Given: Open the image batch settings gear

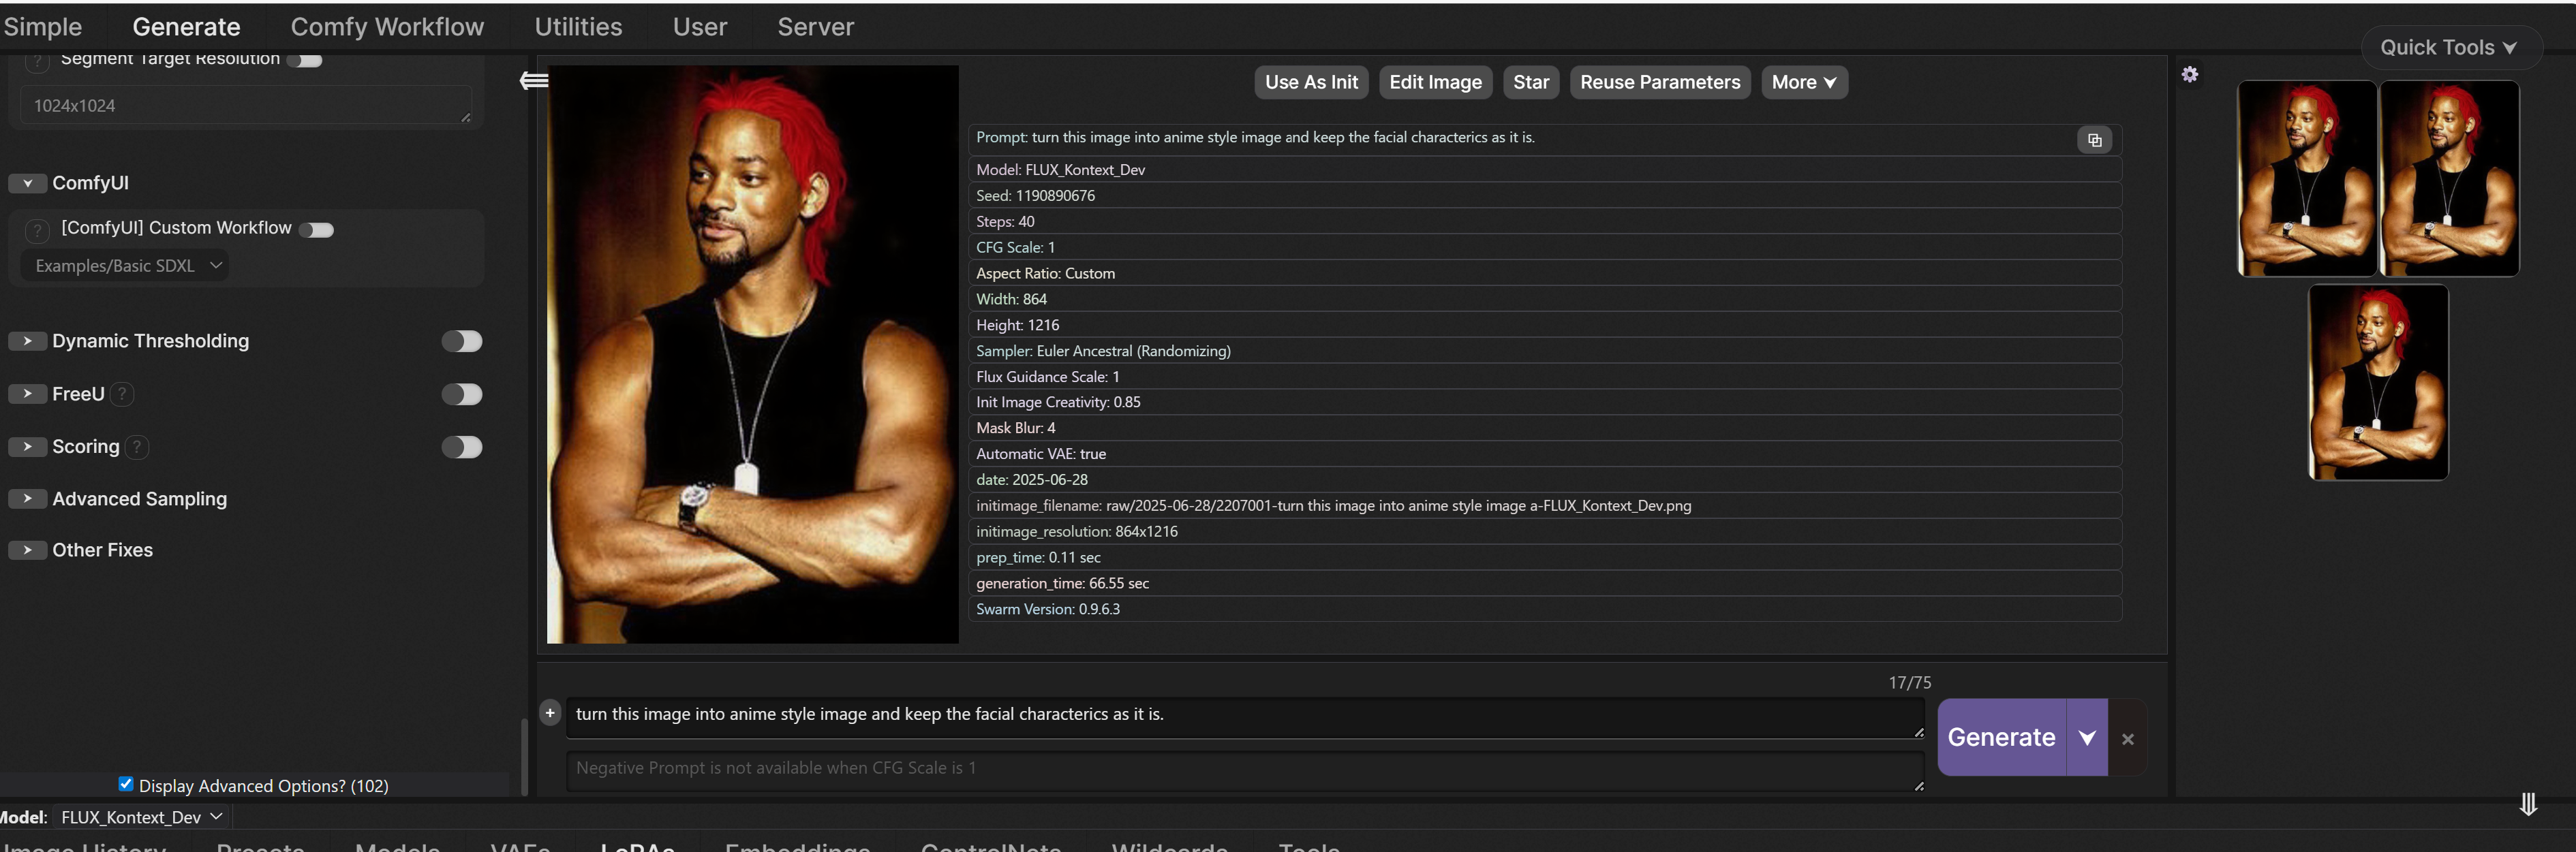Looking at the screenshot, I should pyautogui.click(x=2189, y=75).
